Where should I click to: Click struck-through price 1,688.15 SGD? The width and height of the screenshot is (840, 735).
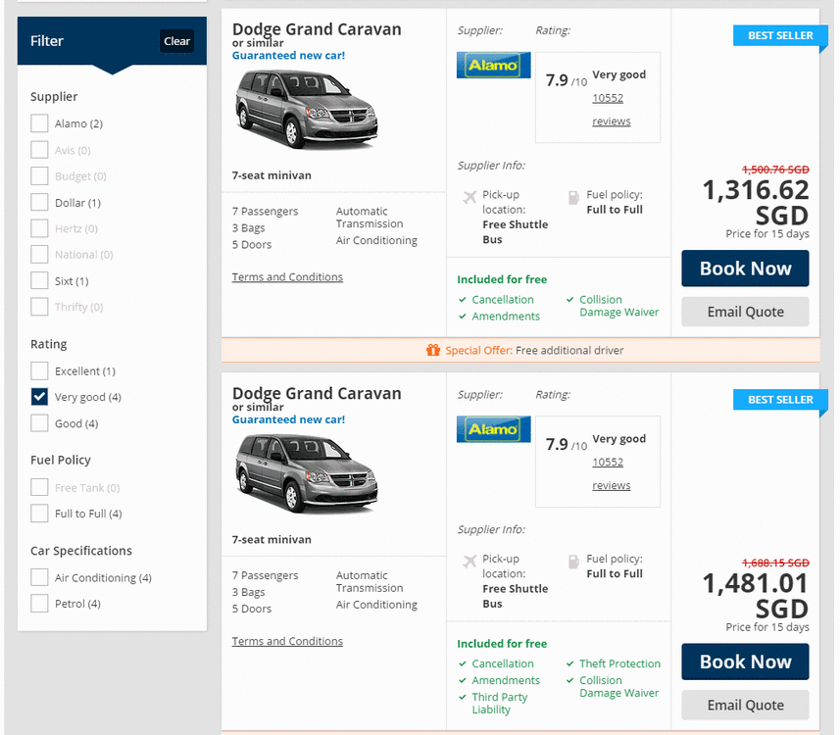pyautogui.click(x=775, y=563)
